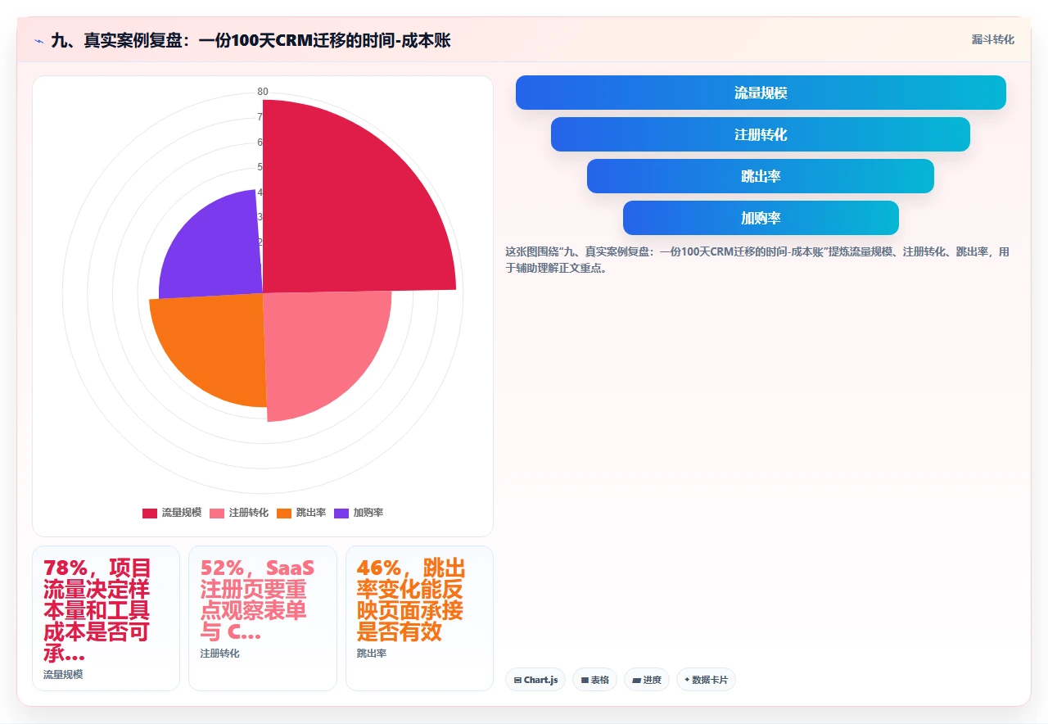This screenshot has width=1048, height=724.
Task: Select the 流量规模 funnel bar
Action: (x=761, y=93)
